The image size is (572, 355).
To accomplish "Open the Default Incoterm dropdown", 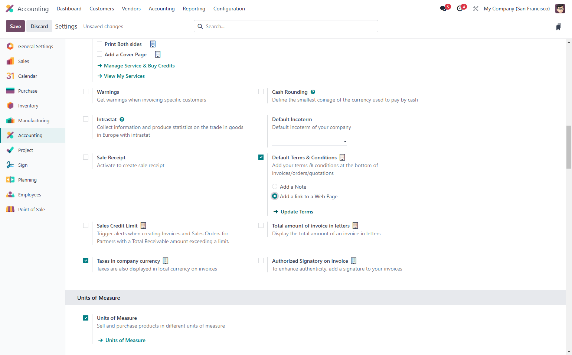I will pyautogui.click(x=310, y=141).
